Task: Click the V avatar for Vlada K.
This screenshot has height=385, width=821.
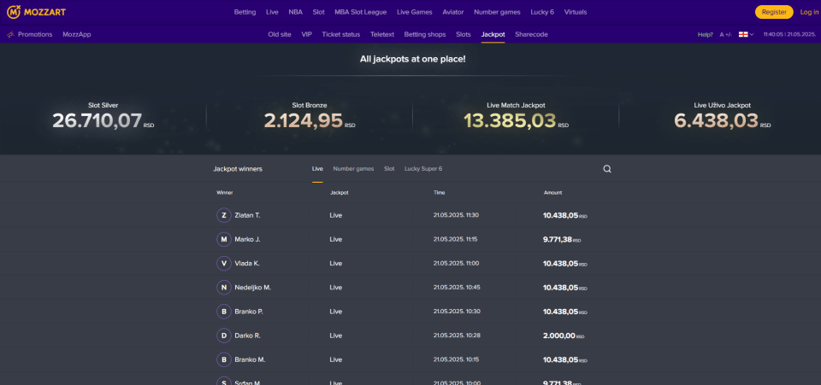Action: click(x=224, y=263)
